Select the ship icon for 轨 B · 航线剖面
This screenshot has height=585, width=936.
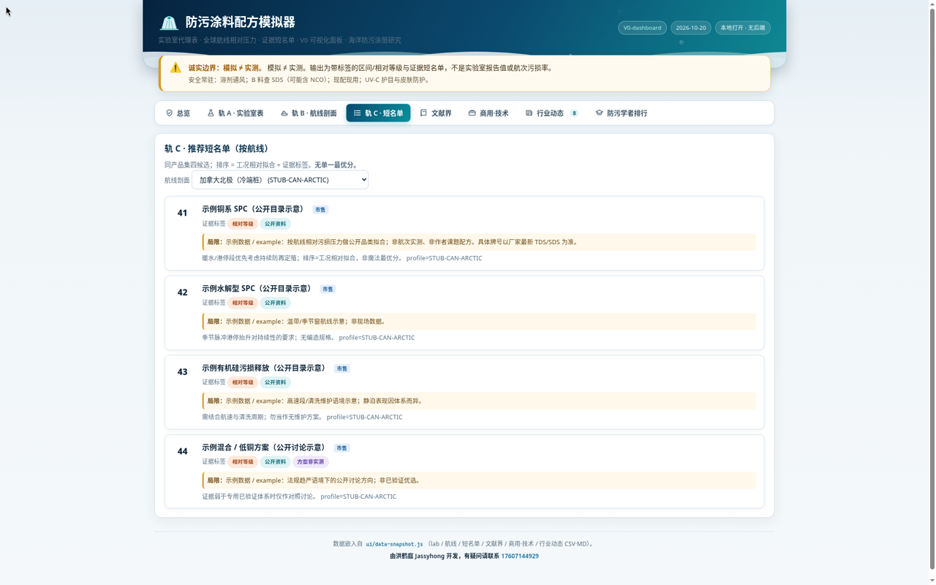pos(284,113)
